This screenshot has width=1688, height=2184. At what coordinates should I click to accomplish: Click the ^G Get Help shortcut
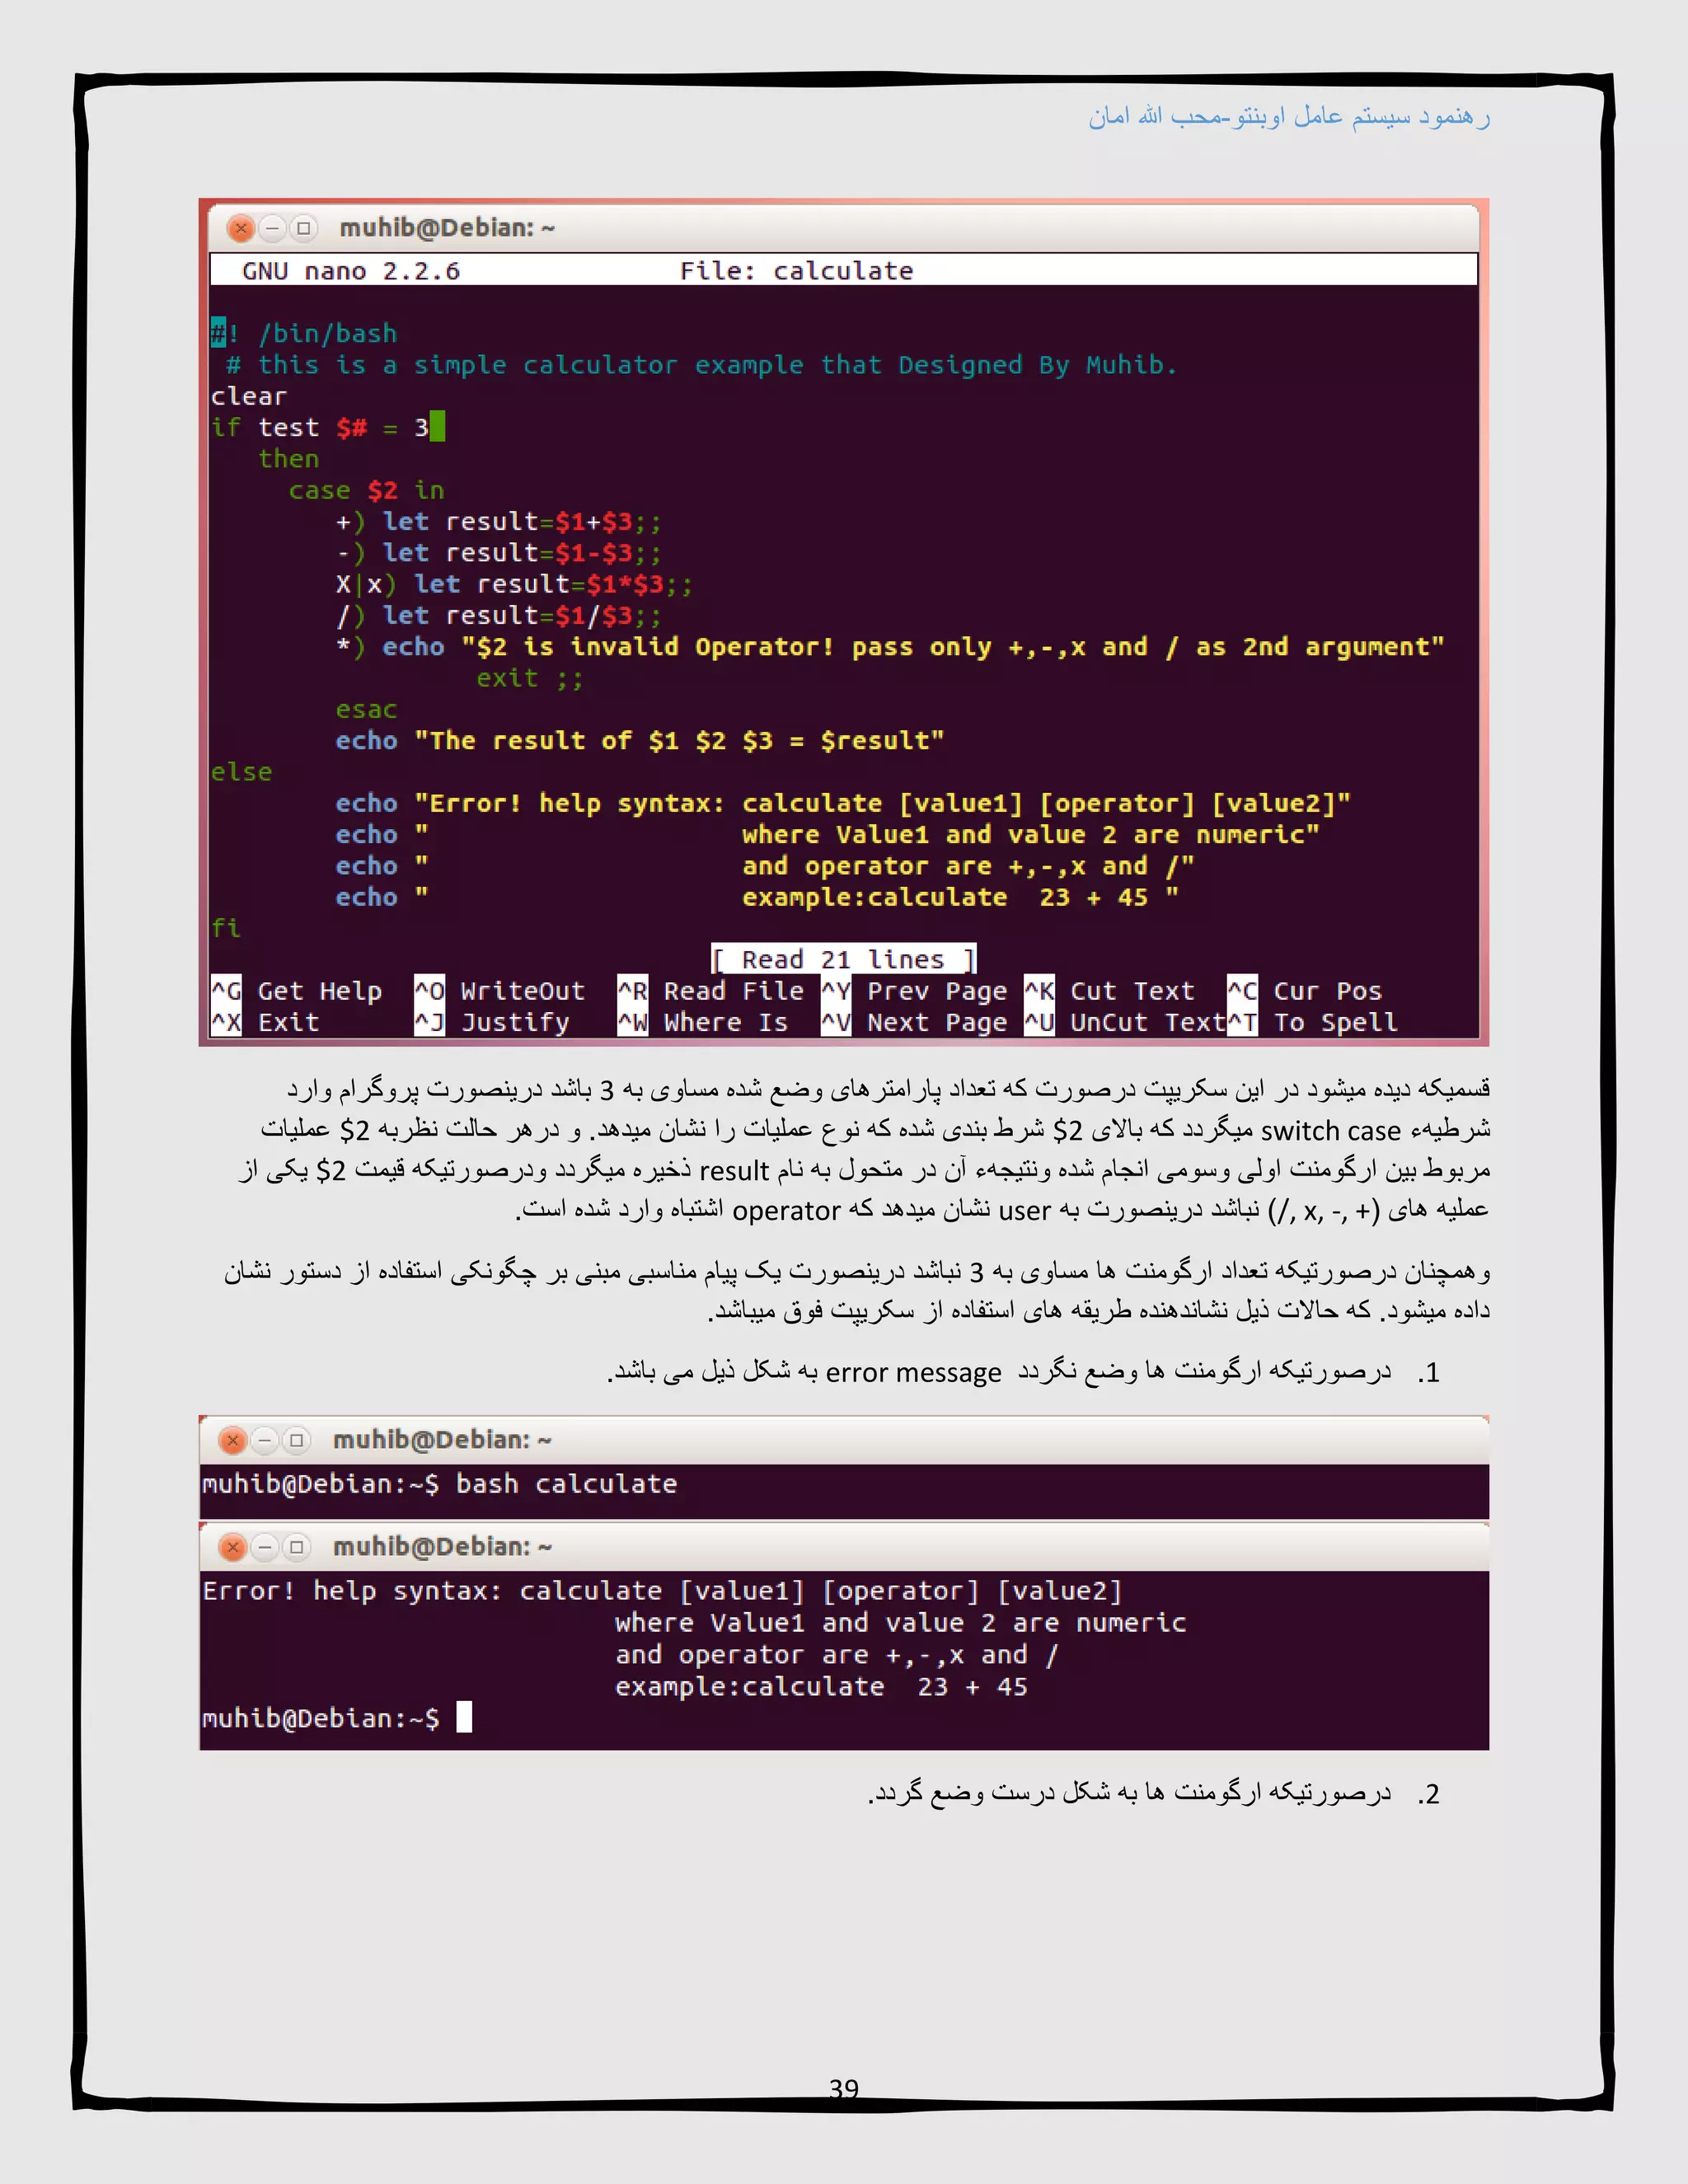pyautogui.click(x=296, y=991)
